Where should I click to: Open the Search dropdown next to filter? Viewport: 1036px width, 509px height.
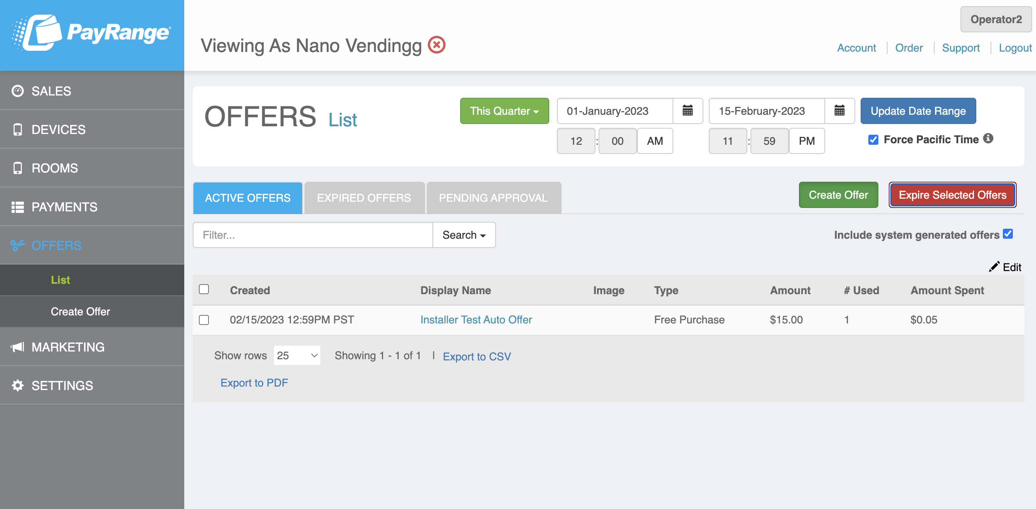(464, 235)
